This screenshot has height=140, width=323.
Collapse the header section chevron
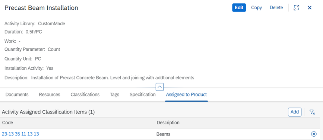click(160, 87)
